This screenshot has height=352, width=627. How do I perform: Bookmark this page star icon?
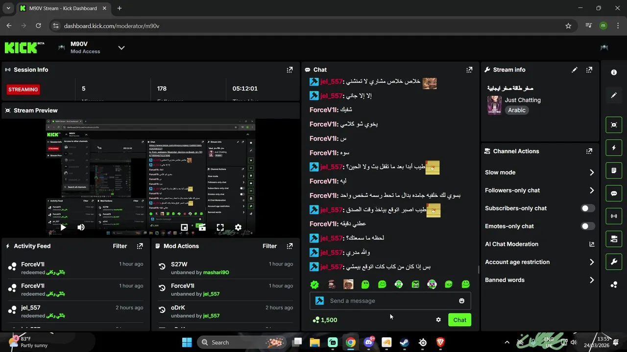(568, 26)
